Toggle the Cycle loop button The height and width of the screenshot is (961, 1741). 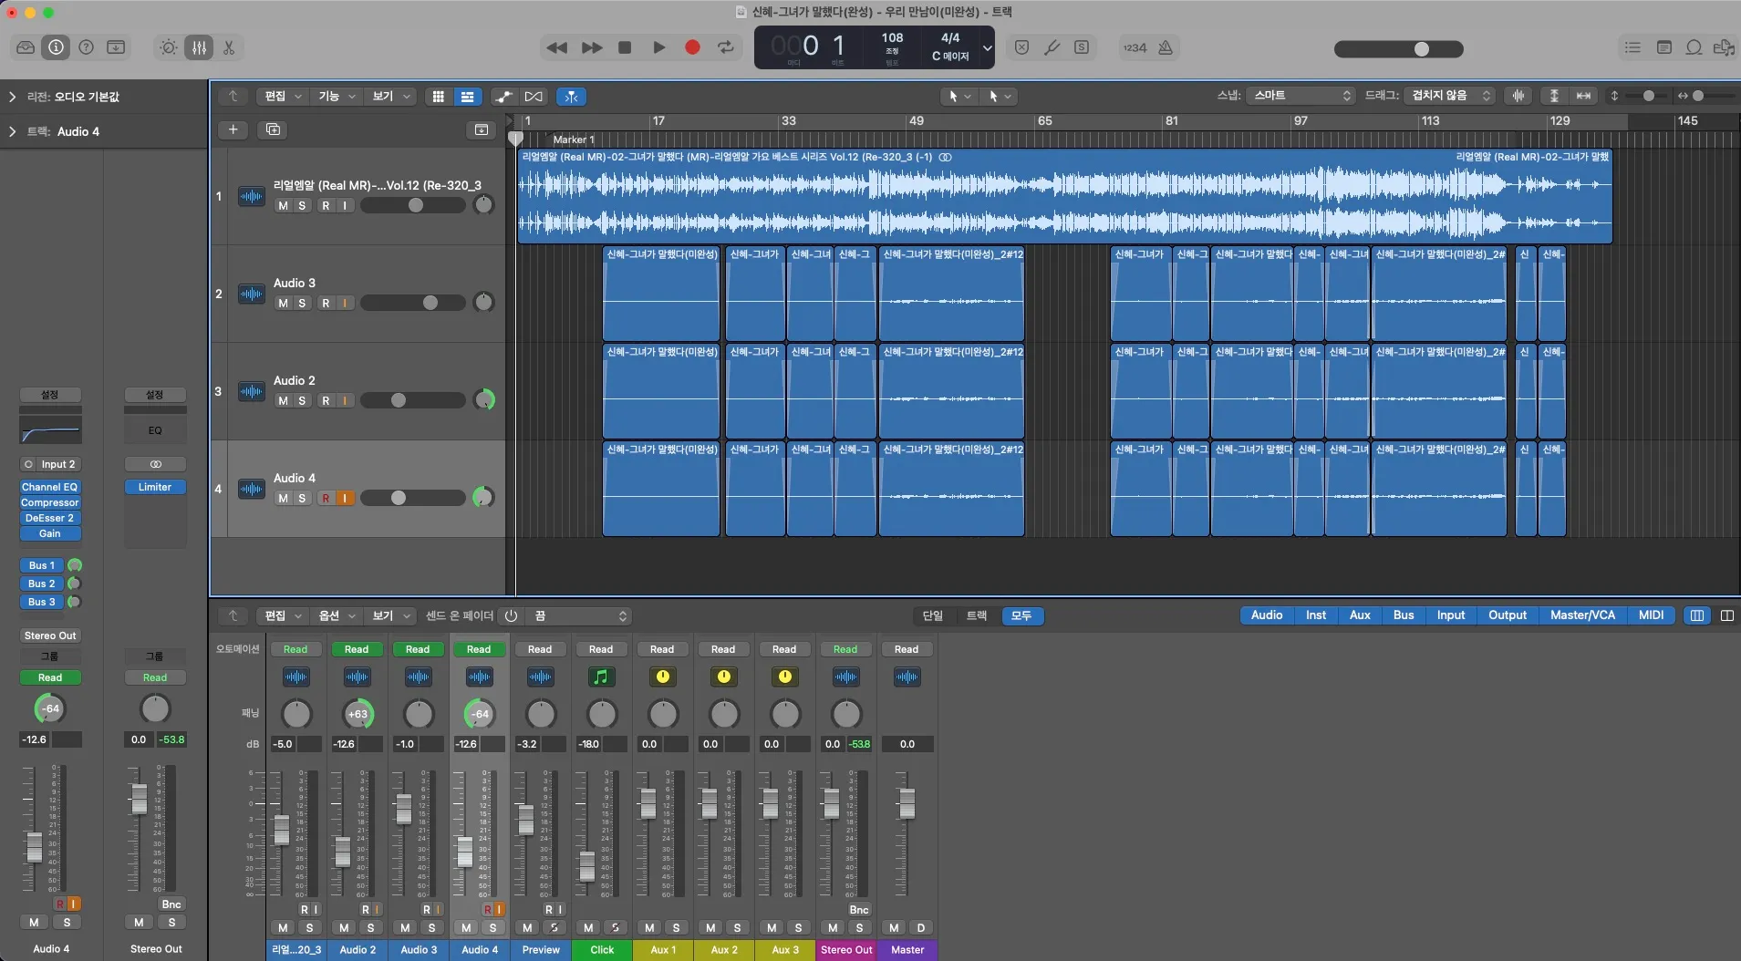726,47
